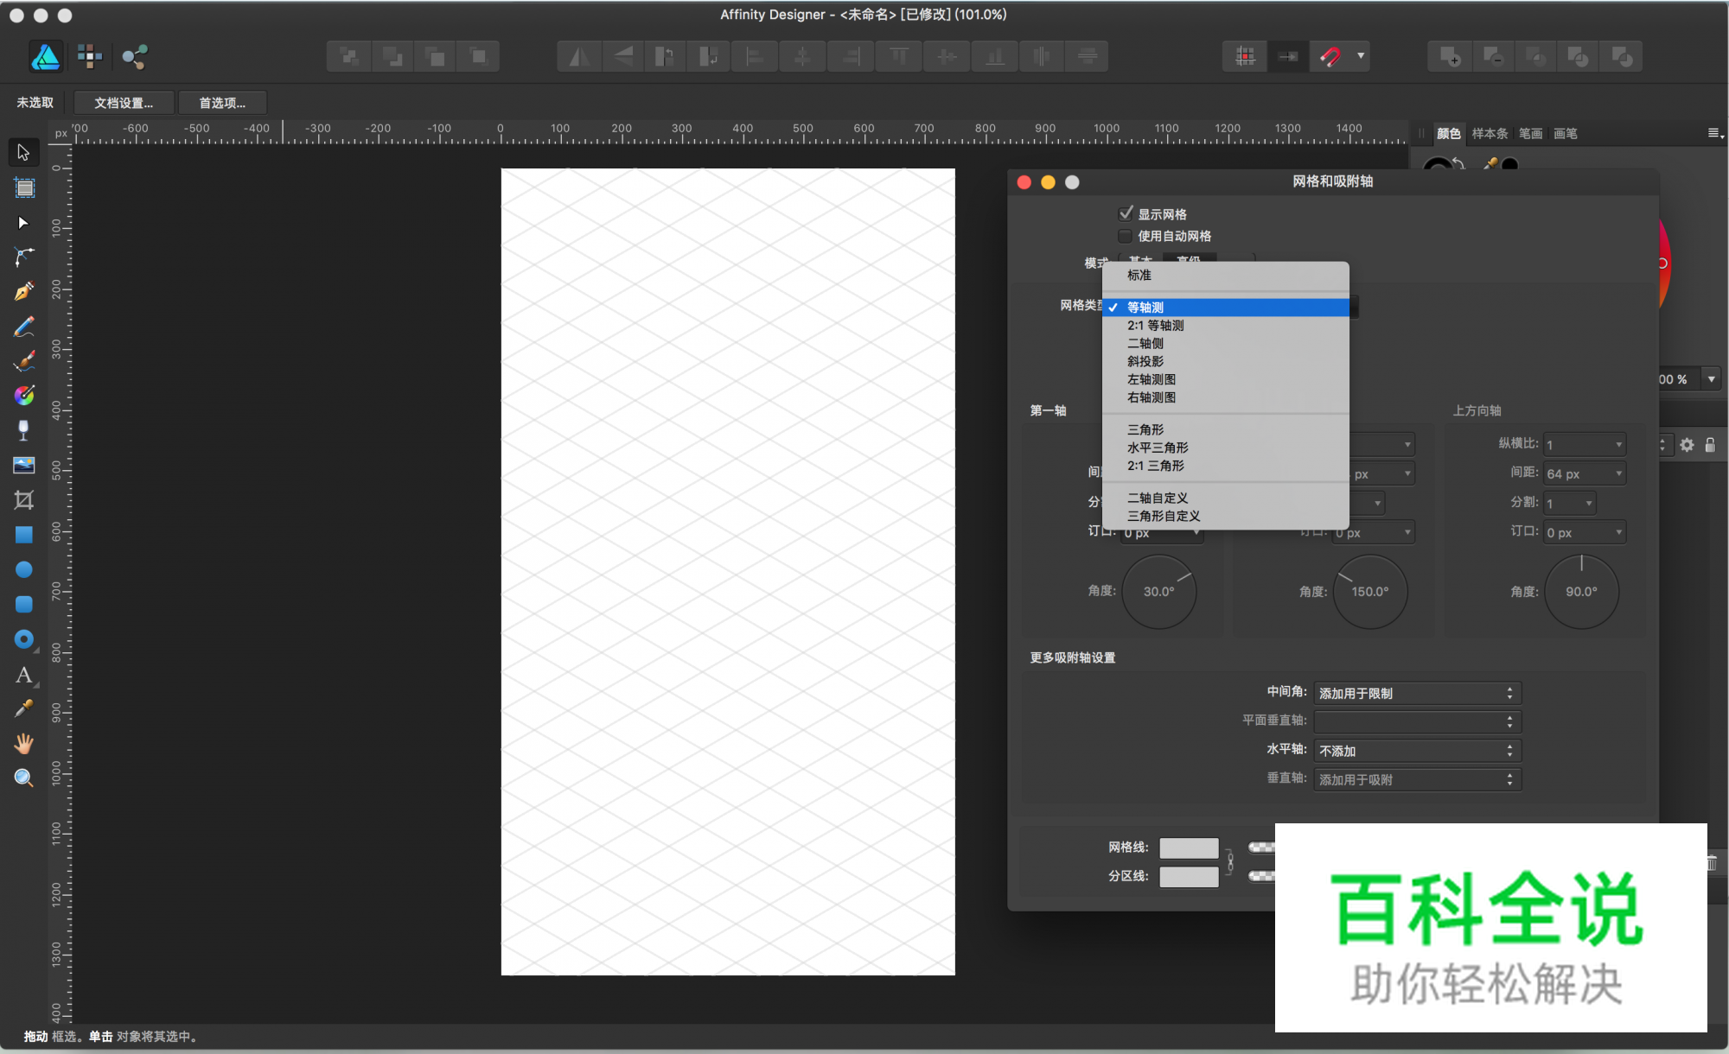Screen dimensions: 1729x1054
Task: Select the Artistic Text tool
Action: click(24, 675)
